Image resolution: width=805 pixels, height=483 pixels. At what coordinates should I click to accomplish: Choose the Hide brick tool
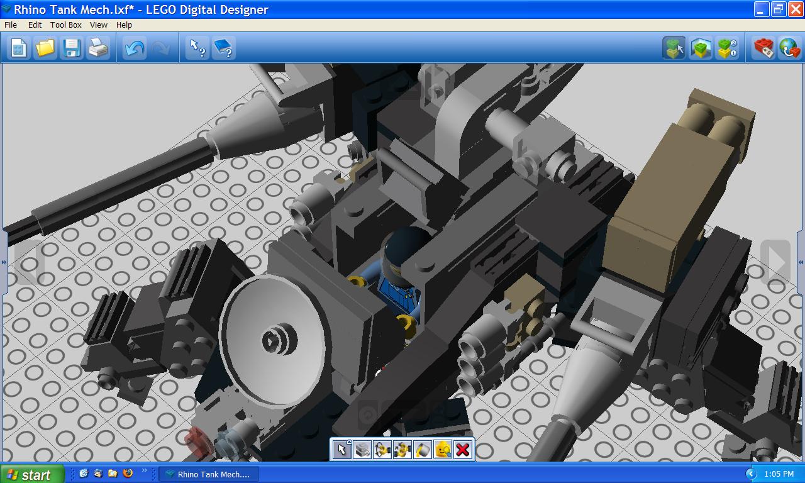(x=443, y=449)
